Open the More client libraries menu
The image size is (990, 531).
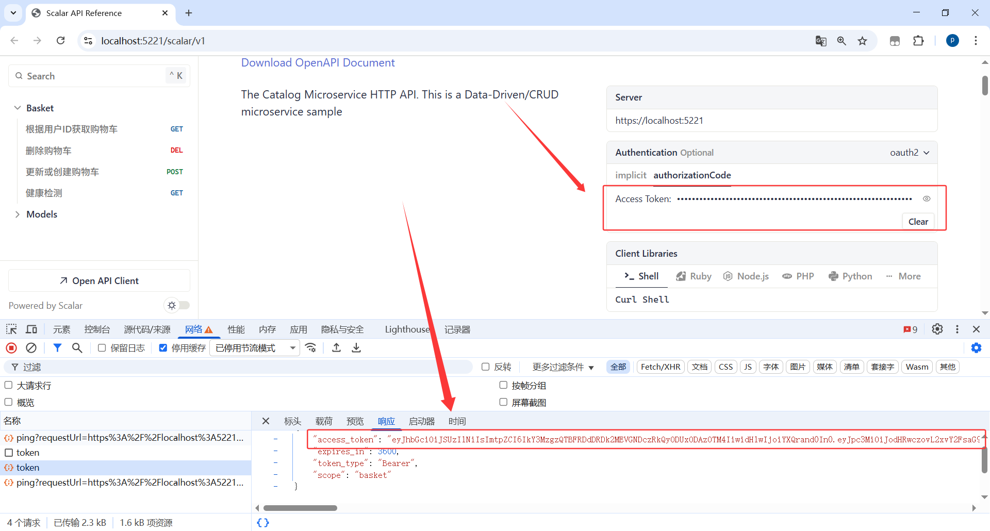tap(903, 276)
